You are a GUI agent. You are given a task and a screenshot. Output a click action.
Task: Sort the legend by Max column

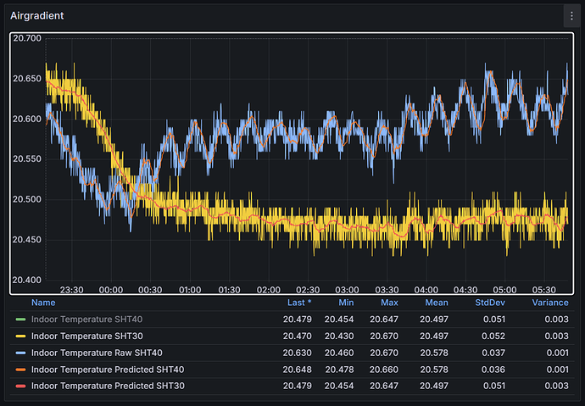click(389, 303)
